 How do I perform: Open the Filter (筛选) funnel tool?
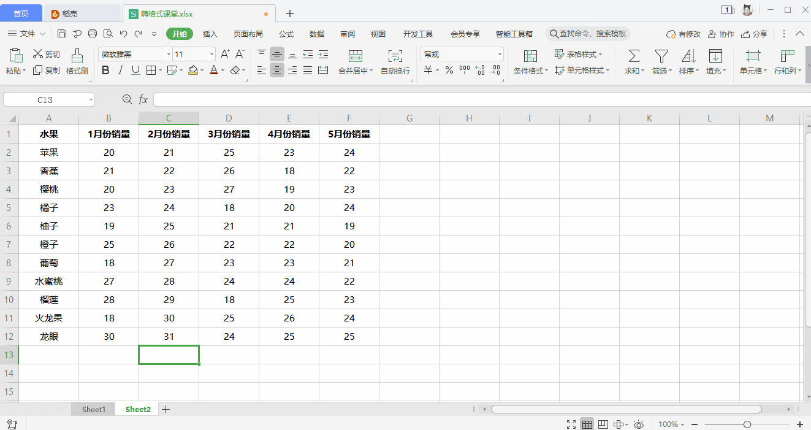coord(661,56)
